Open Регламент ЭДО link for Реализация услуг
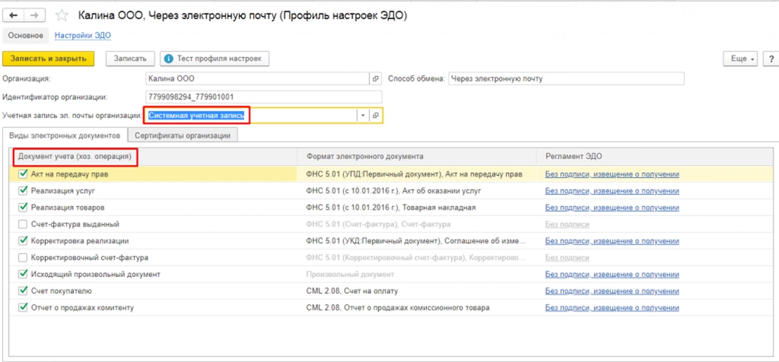The height and width of the screenshot is (362, 779). tap(612, 191)
